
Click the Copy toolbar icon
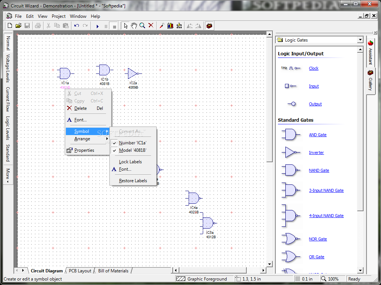57,26
